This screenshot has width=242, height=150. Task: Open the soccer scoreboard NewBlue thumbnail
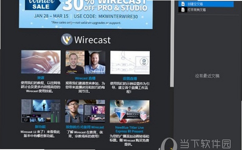point(129,111)
